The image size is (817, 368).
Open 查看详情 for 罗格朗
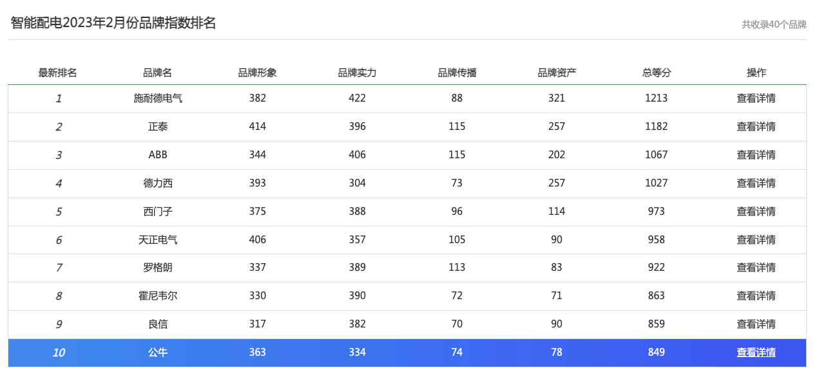(756, 268)
